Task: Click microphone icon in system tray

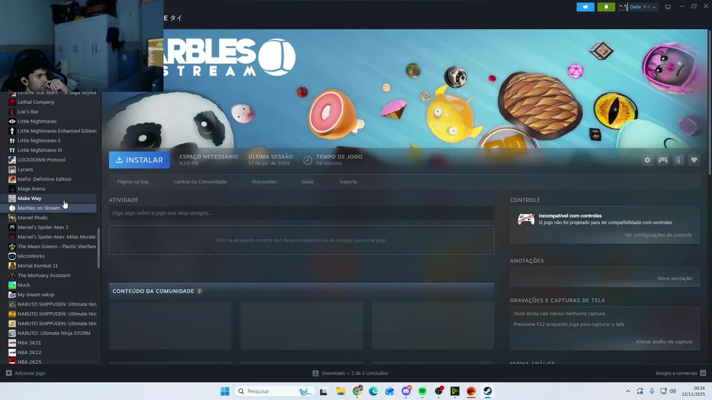Action: pos(652,391)
